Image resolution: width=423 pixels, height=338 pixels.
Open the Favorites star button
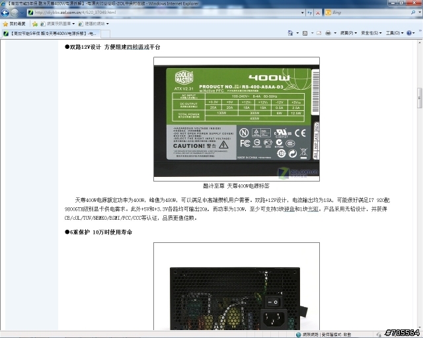tap(15, 24)
